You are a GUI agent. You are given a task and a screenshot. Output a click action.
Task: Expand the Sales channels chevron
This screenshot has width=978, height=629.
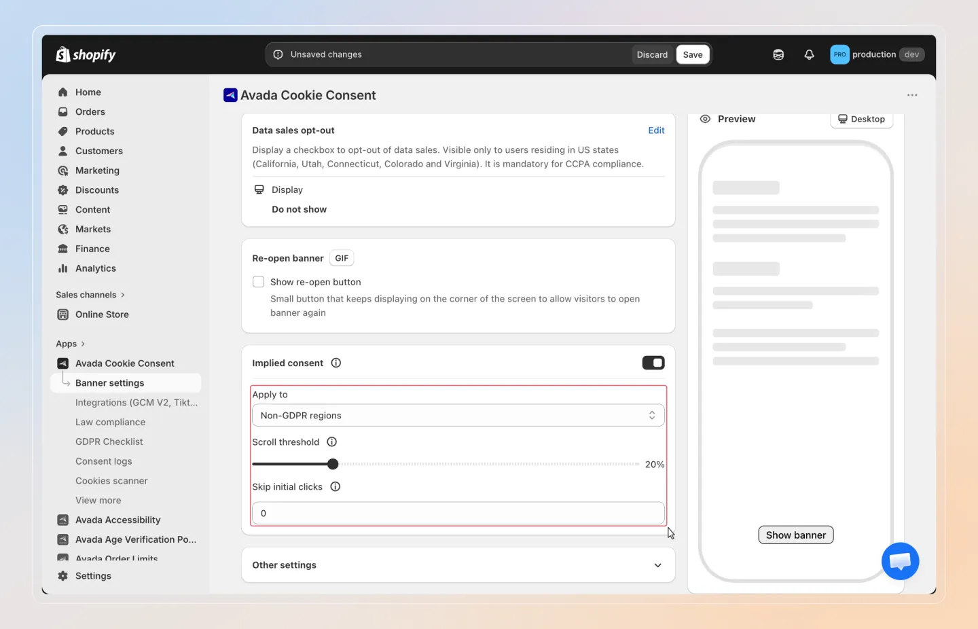[x=123, y=295]
